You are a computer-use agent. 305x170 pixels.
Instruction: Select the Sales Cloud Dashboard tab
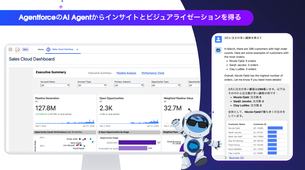[63, 49]
